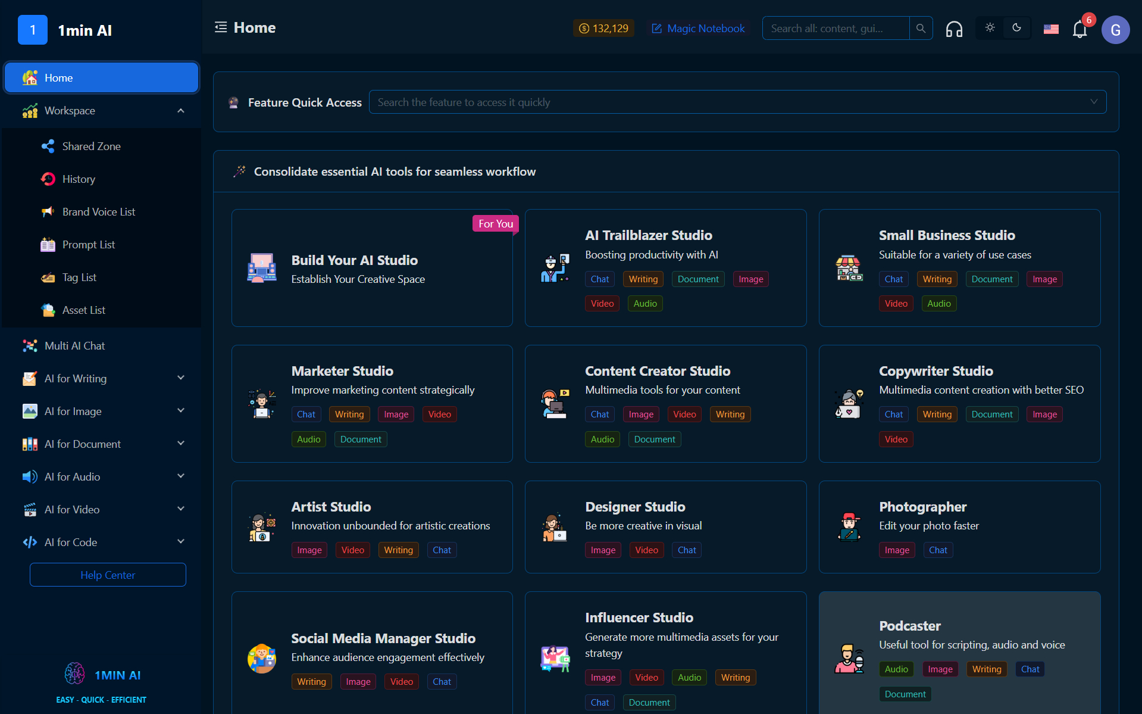
Task: Click the Build Your AI Studio icon
Action: (x=262, y=268)
